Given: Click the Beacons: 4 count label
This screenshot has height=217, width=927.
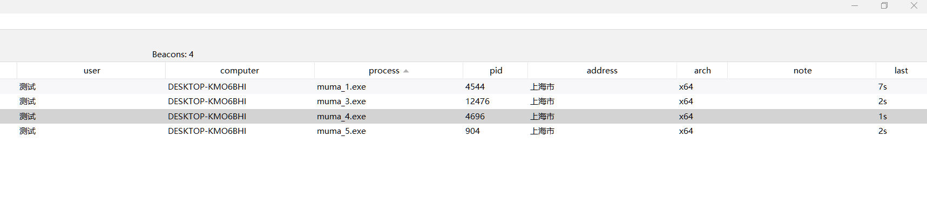Looking at the screenshot, I should 173,55.
